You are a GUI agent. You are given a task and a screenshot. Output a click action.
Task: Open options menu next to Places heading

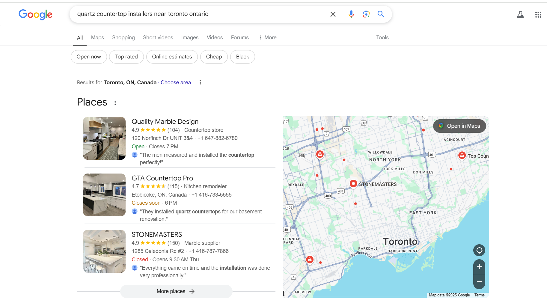(x=115, y=103)
